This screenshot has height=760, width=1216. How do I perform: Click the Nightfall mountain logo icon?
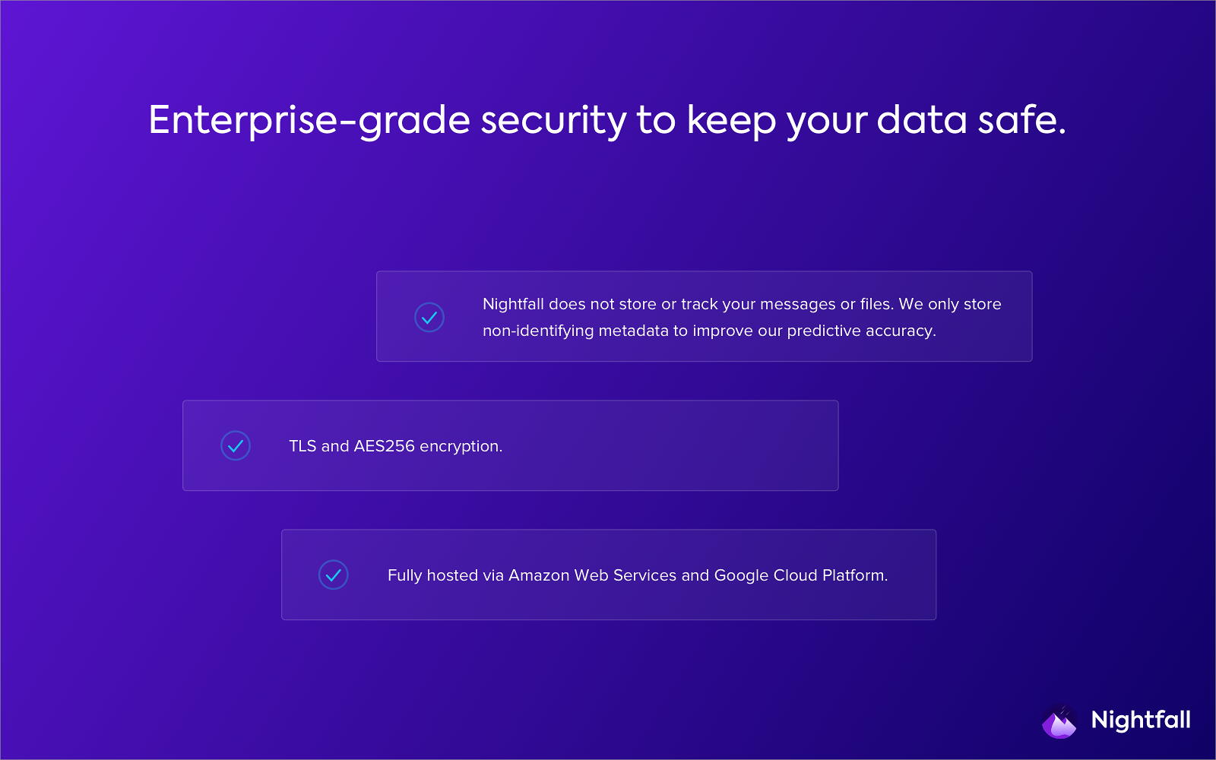1059,721
